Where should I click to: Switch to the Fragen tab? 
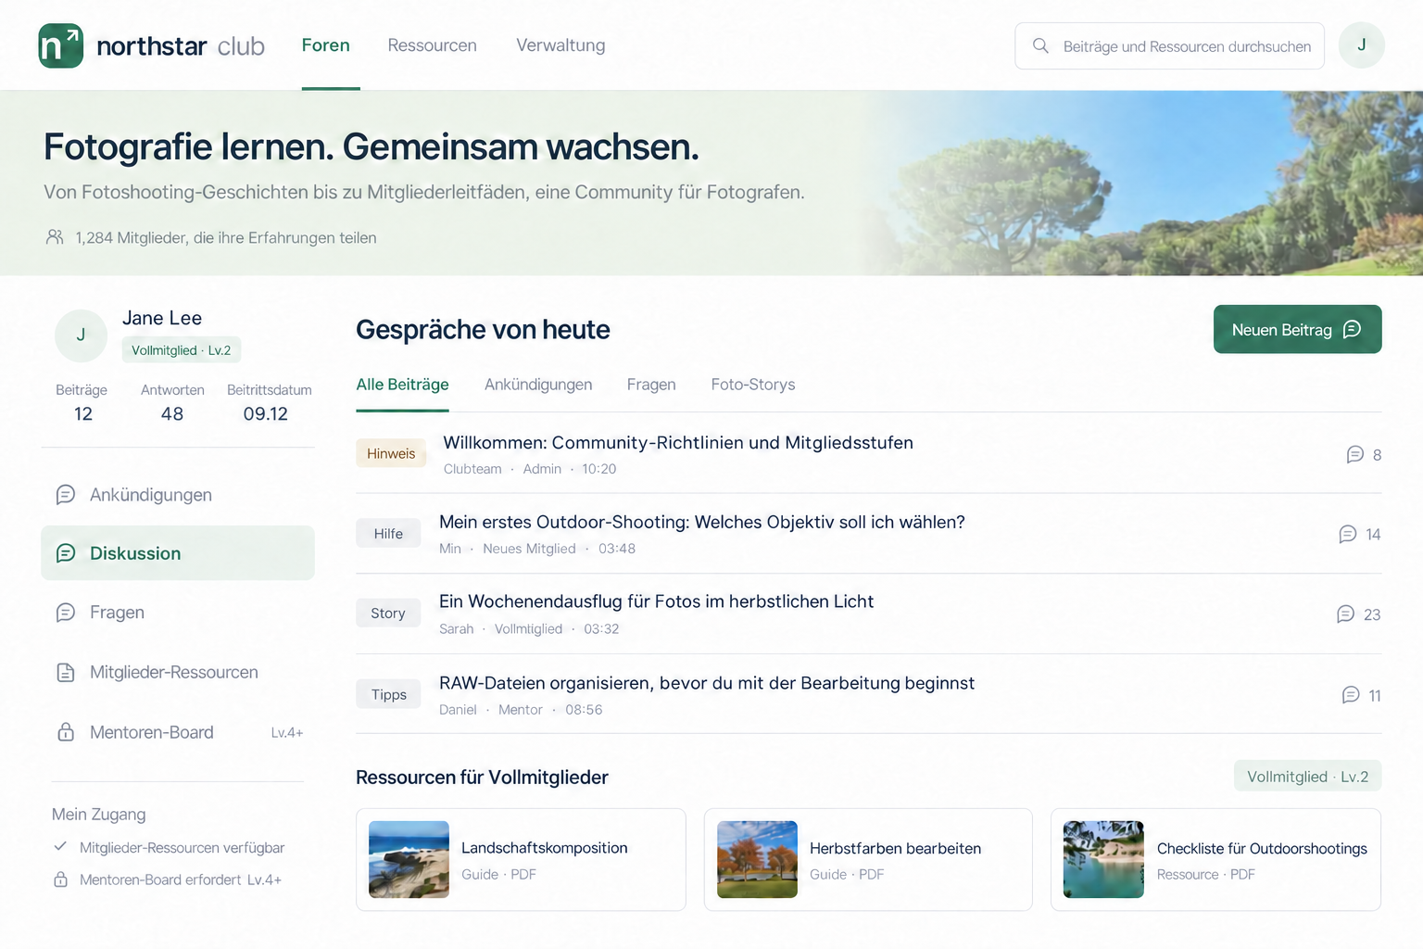click(651, 385)
